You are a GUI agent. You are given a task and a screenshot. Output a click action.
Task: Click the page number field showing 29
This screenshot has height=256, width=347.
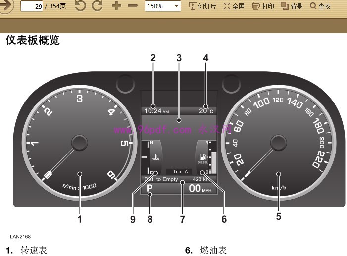point(32,6)
